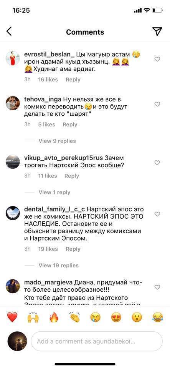Insert heart-eyes emoji reaction
Image resolution: width=170 pixels, height=369 pixels.
pyautogui.click(x=116, y=317)
